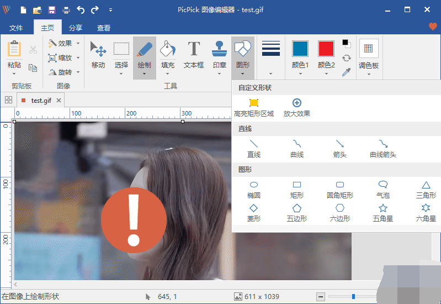Click the zoom slider handle
The height and width of the screenshot is (304, 441).
353,296
